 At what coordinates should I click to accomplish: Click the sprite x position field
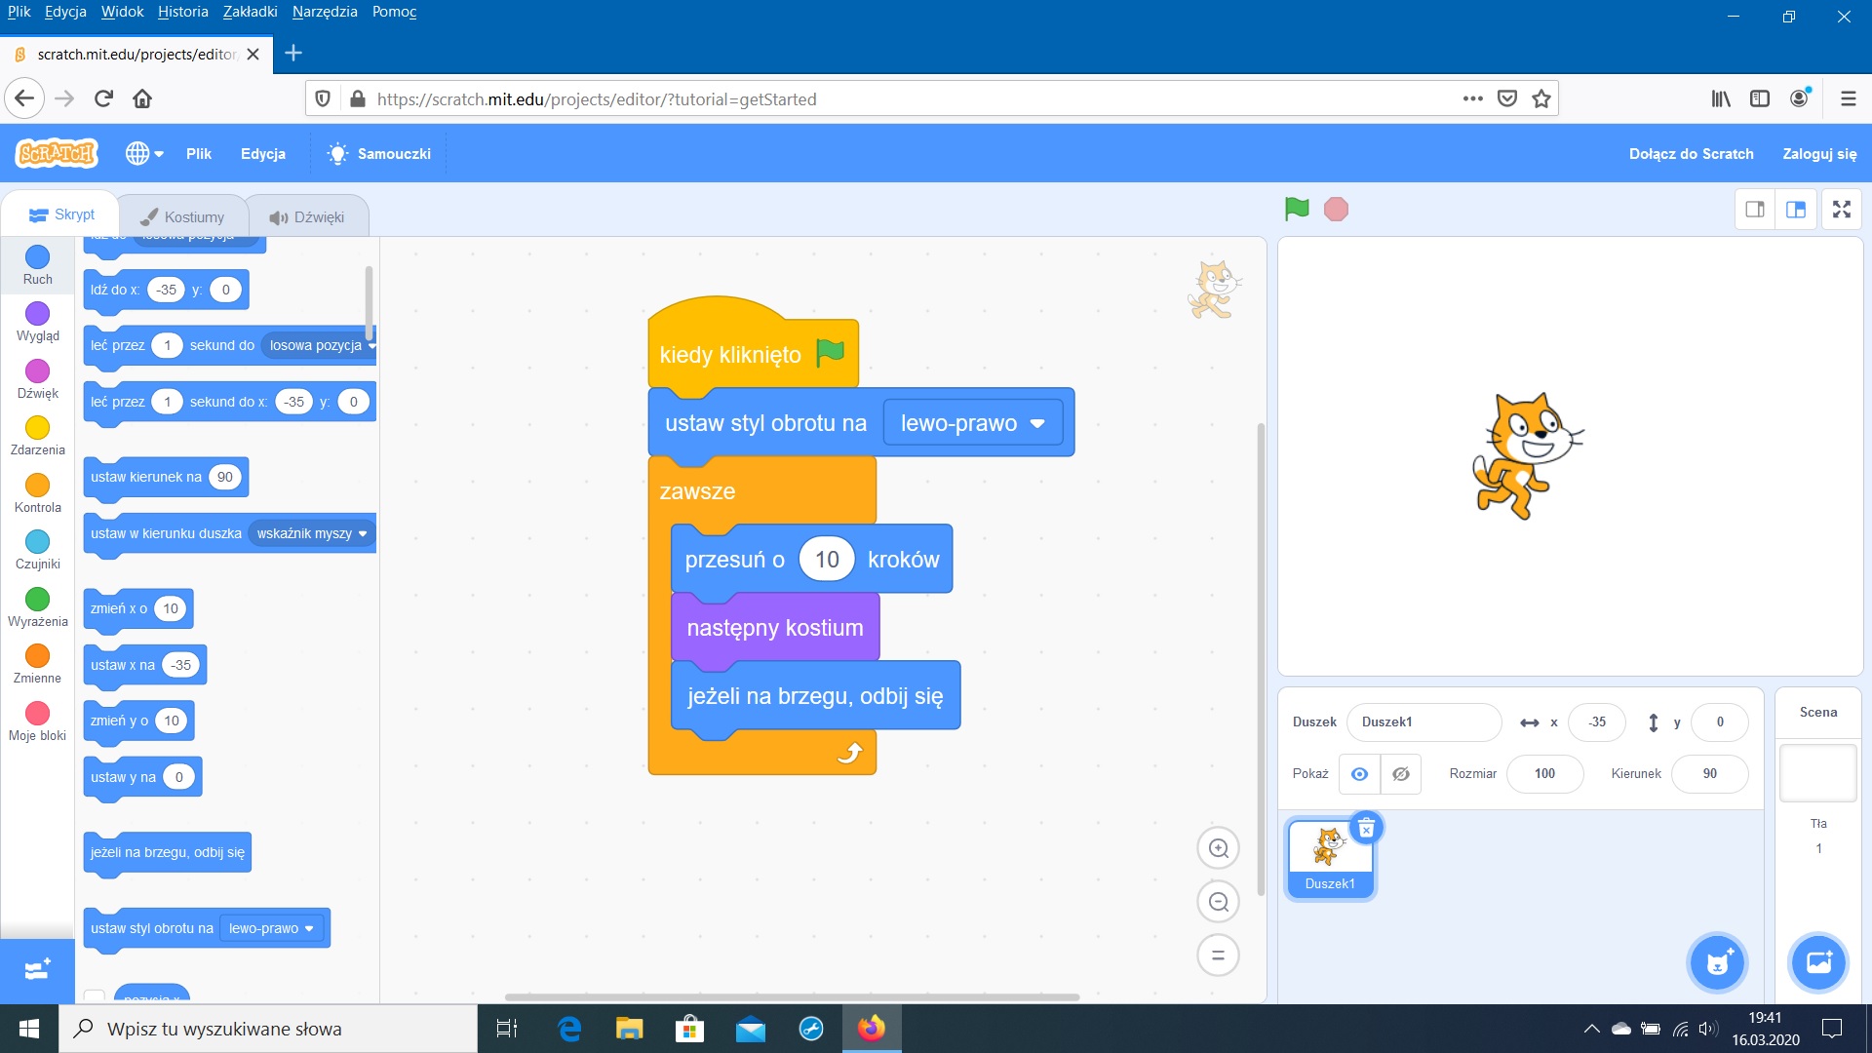pyautogui.click(x=1597, y=722)
